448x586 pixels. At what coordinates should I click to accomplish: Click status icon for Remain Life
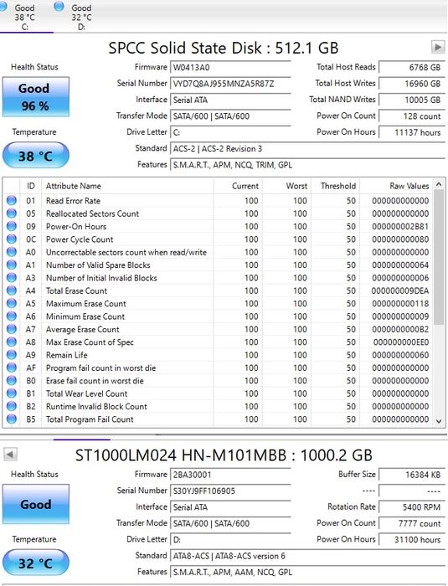(12, 354)
